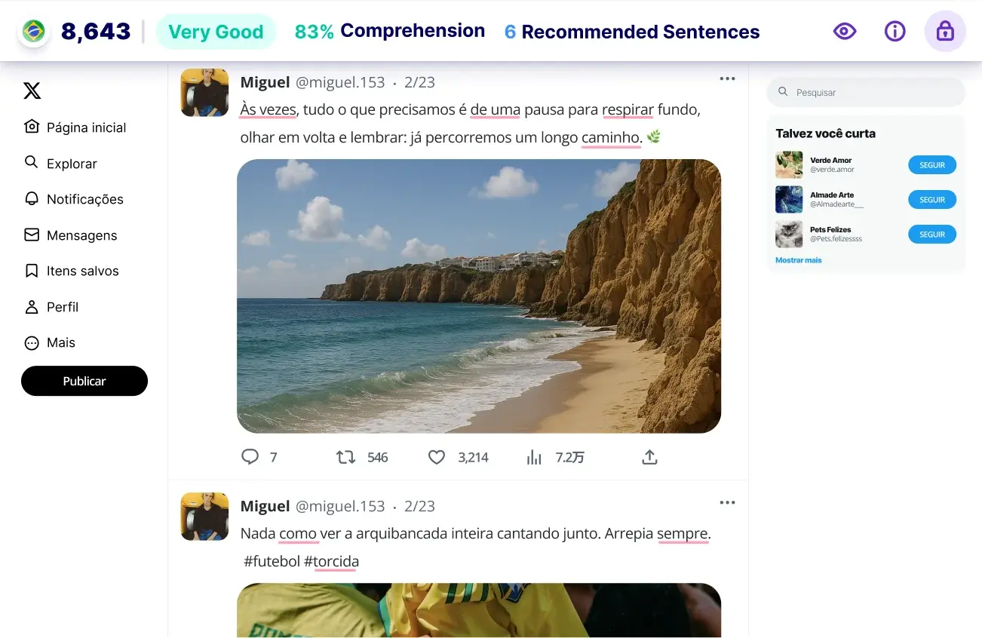Viewport: 982px width, 638px height.
Task: Click the Mostrar mais link
Action: tap(799, 260)
